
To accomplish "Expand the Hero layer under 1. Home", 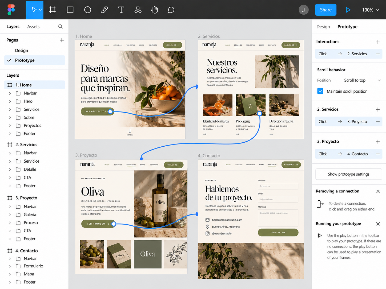I will point(10,101).
